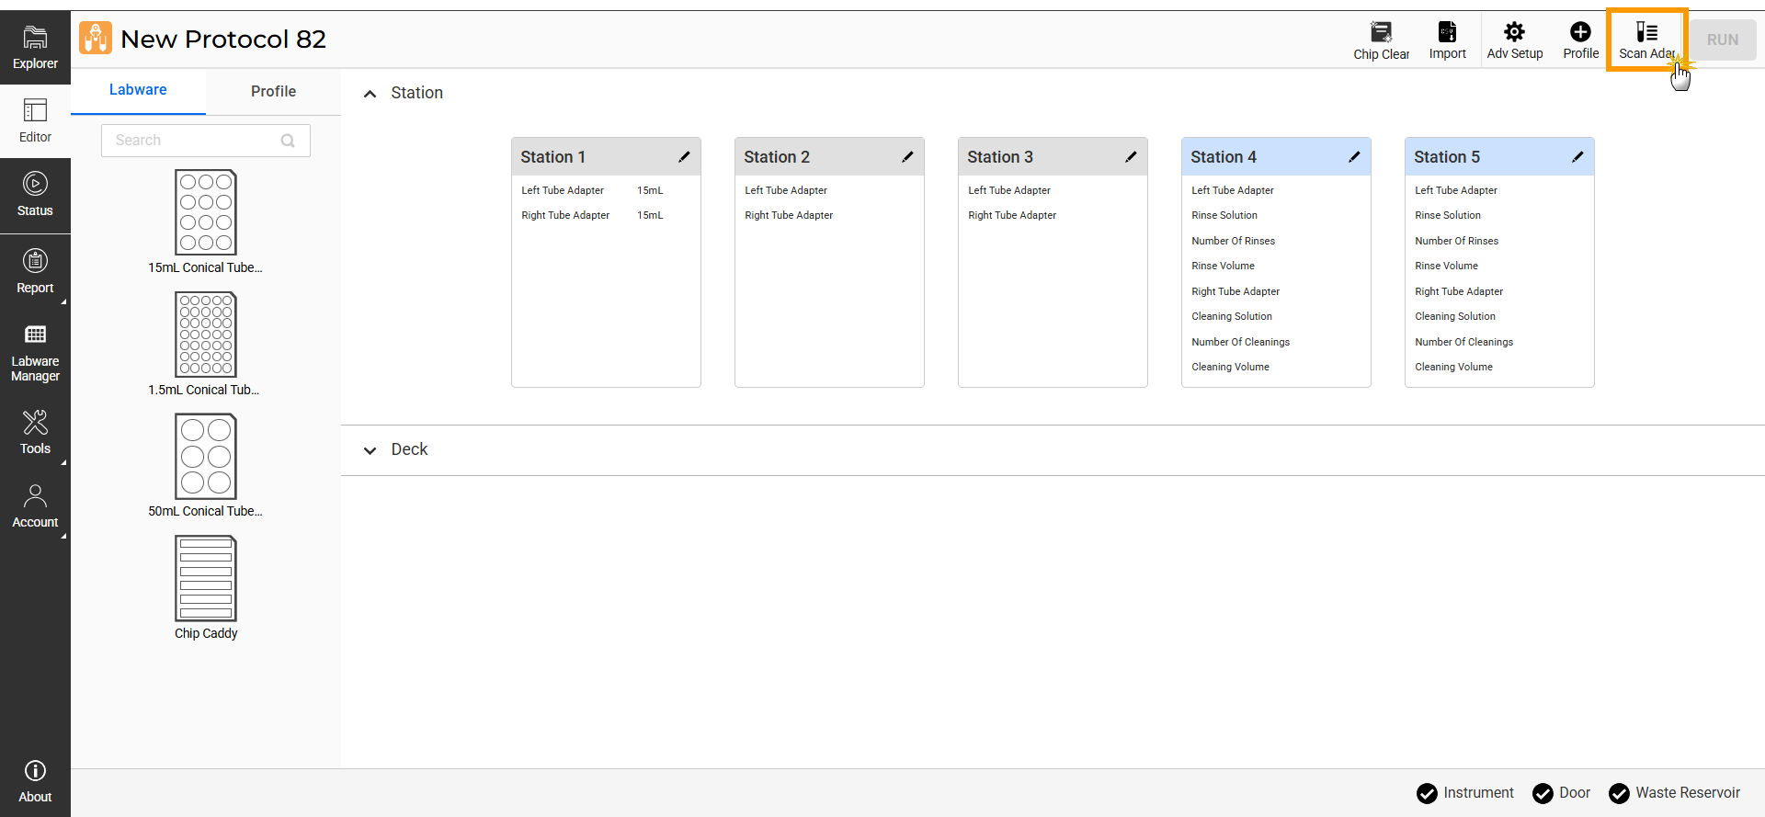Open the Status view icon

tap(35, 195)
